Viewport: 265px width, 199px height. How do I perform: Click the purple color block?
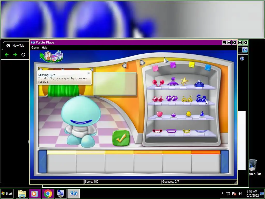173,65
